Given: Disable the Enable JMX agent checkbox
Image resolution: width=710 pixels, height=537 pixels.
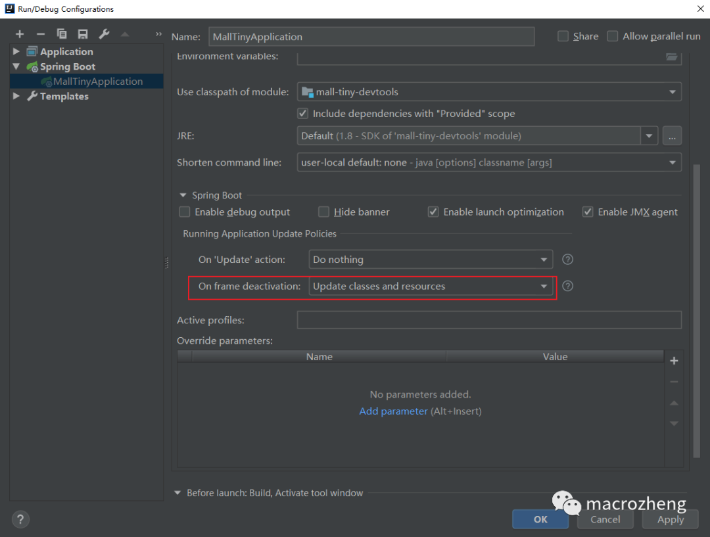Looking at the screenshot, I should click(588, 212).
